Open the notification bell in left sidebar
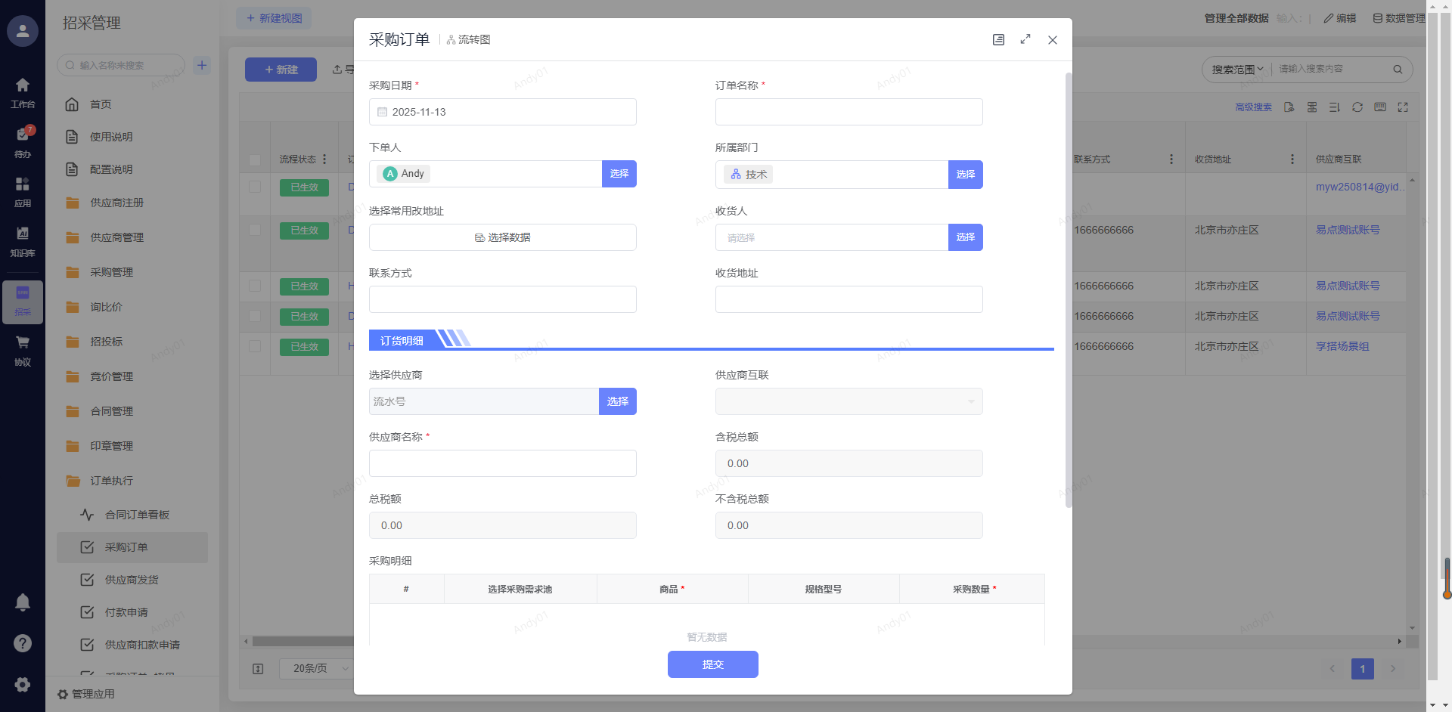Screen dimensions: 1452x712 coord(23,602)
